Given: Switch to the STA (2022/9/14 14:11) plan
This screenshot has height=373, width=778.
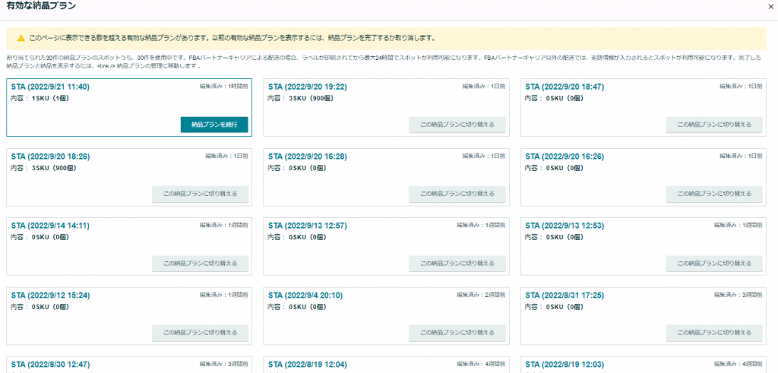Looking at the screenshot, I should (200, 264).
